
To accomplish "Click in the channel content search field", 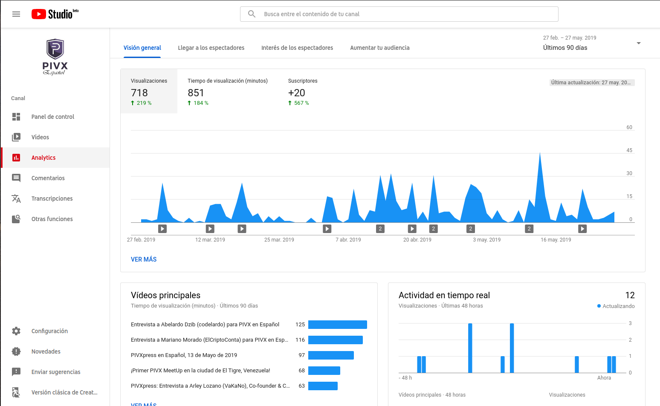I will 399,14.
